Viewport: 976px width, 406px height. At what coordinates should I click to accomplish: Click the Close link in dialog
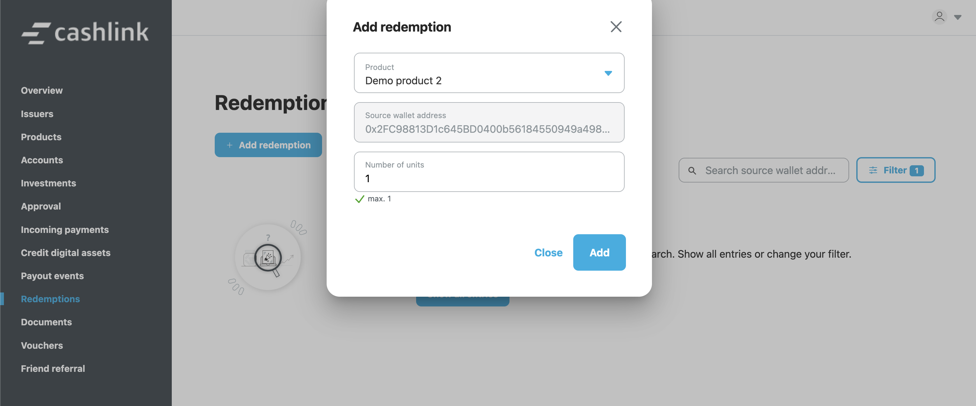548,253
